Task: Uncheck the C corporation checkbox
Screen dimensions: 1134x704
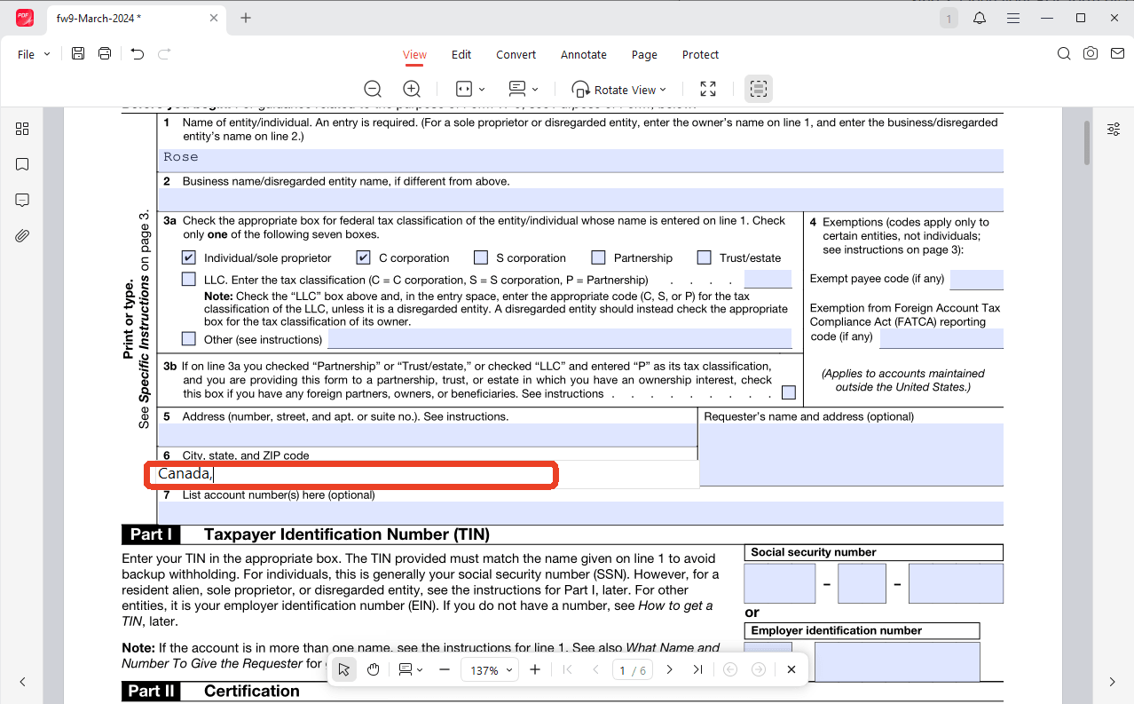Action: click(x=363, y=257)
